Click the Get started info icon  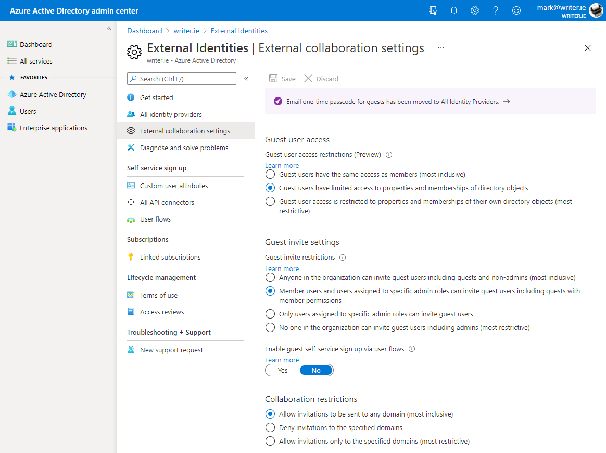pos(131,97)
